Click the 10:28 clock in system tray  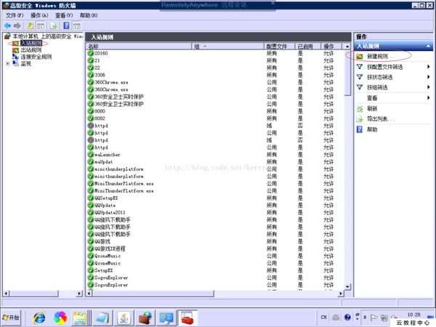(413, 315)
